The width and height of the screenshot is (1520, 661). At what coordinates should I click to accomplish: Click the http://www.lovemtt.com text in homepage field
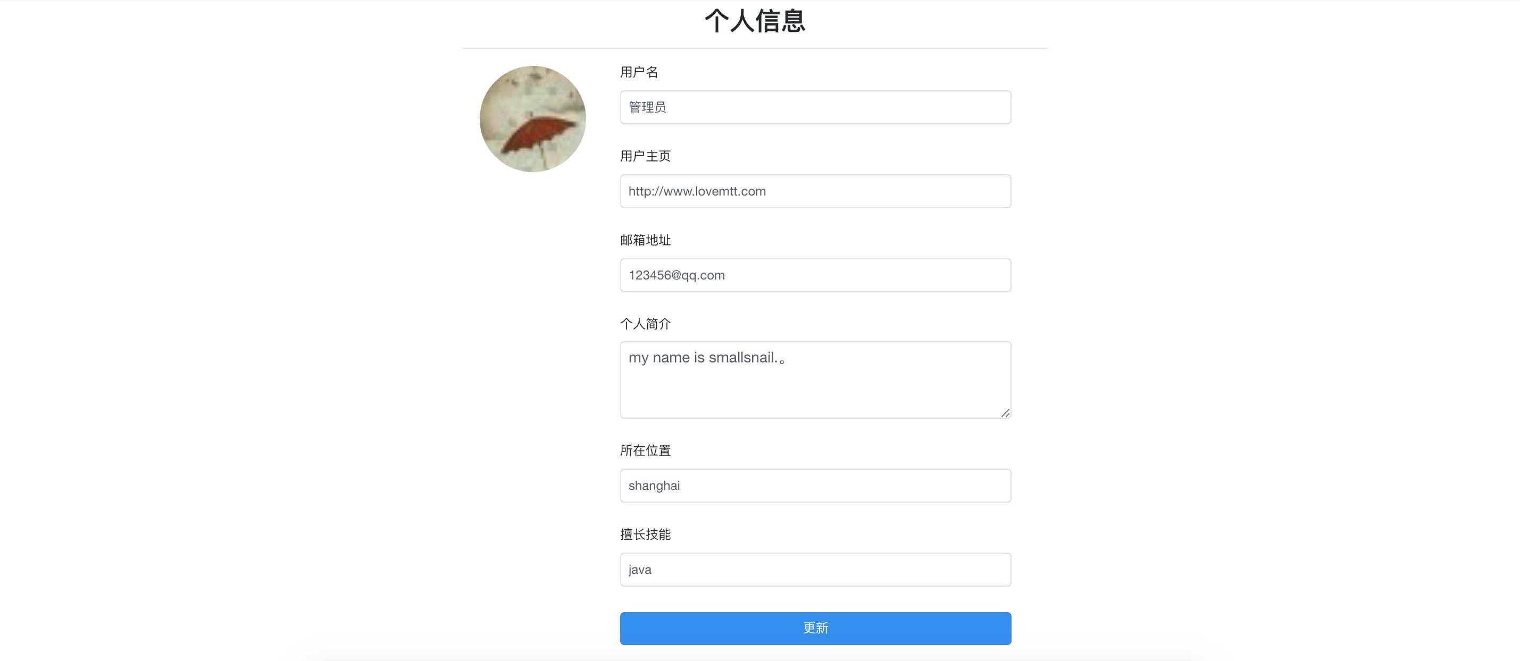pos(697,191)
